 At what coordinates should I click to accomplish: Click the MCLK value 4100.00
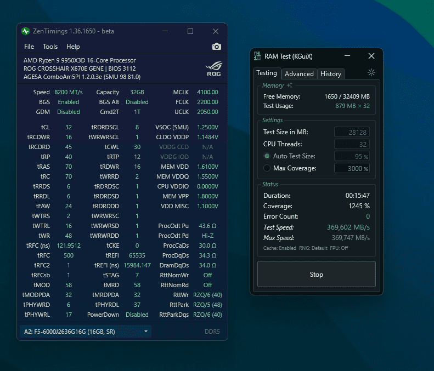[x=207, y=92]
